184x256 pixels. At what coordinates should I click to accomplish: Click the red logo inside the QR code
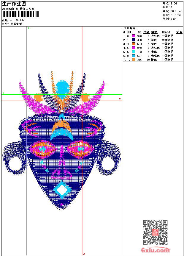click(x=155, y=232)
